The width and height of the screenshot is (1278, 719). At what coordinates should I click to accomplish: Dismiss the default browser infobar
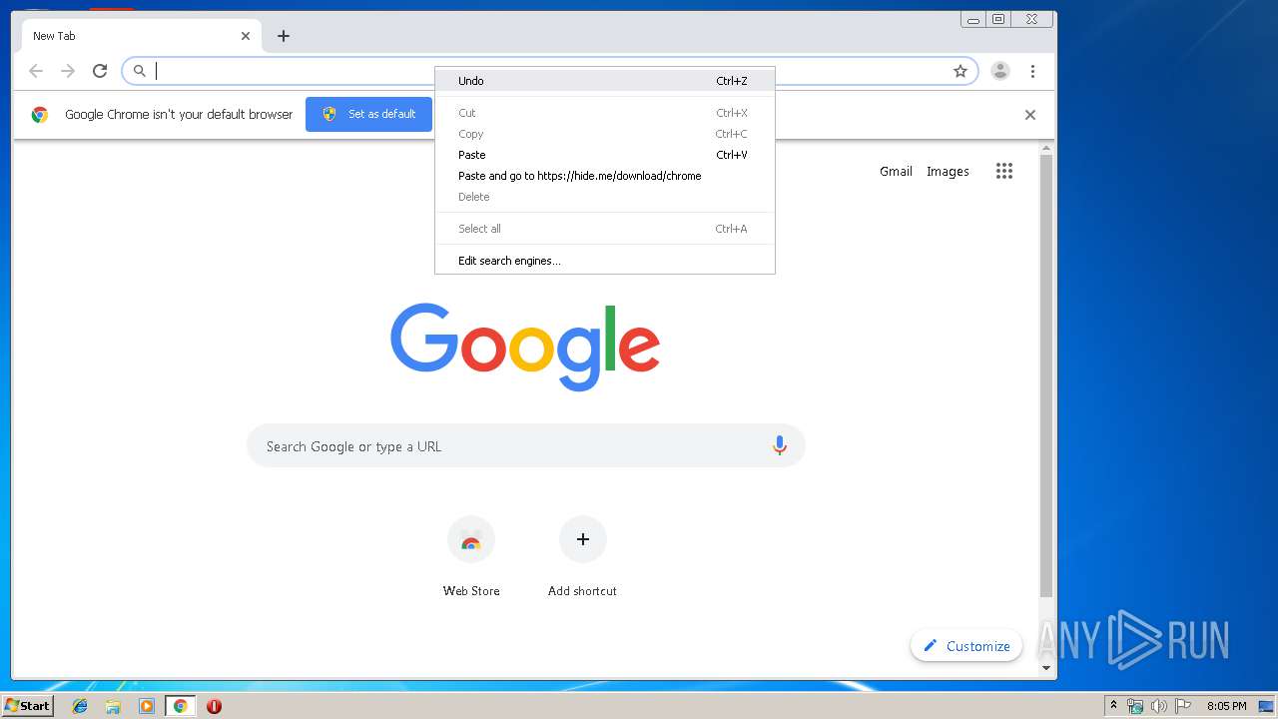tap(1030, 115)
